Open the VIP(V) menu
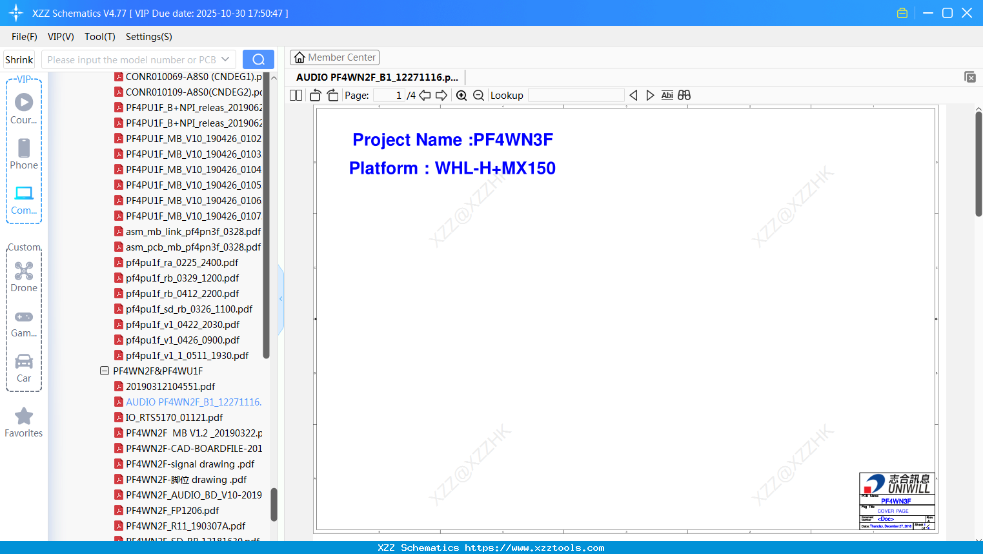Viewport: 983px width, 554px height. click(61, 37)
